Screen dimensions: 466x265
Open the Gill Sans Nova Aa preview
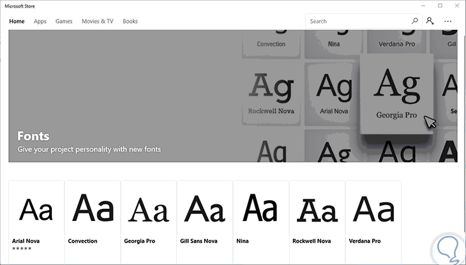click(204, 209)
